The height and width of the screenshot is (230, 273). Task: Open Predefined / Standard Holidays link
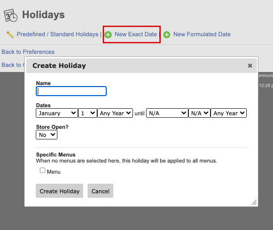tap(57, 34)
